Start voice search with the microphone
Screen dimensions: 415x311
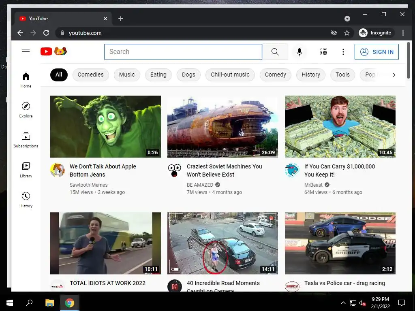[x=299, y=52]
